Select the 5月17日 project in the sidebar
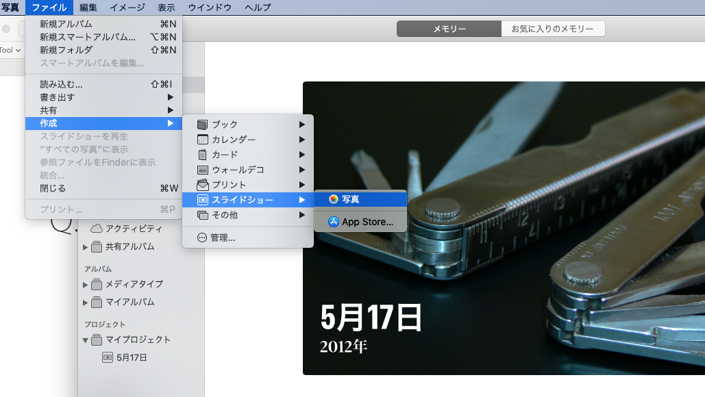 point(132,357)
